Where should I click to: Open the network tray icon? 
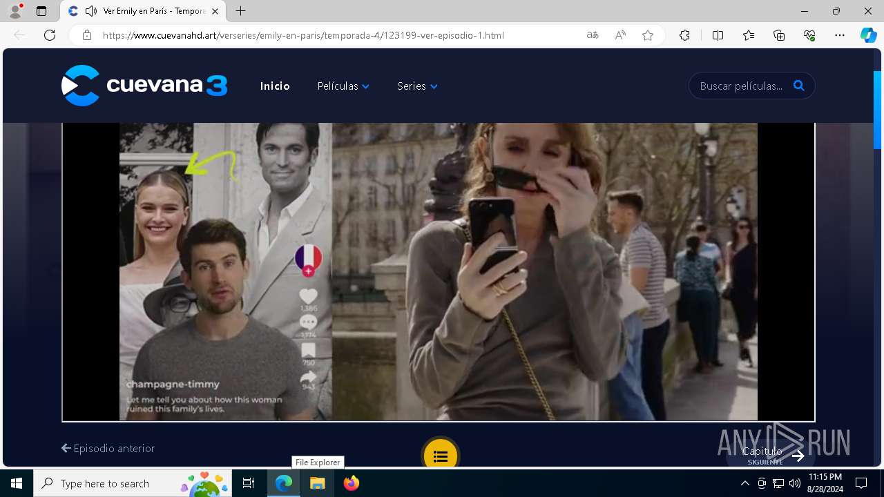coord(778,483)
